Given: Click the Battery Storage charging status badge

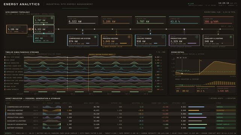Looking at the screenshot, I should pos(226,128).
